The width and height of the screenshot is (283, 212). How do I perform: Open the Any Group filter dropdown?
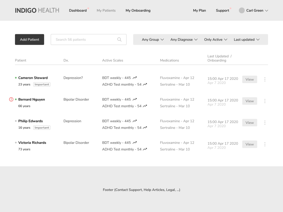coord(153,39)
